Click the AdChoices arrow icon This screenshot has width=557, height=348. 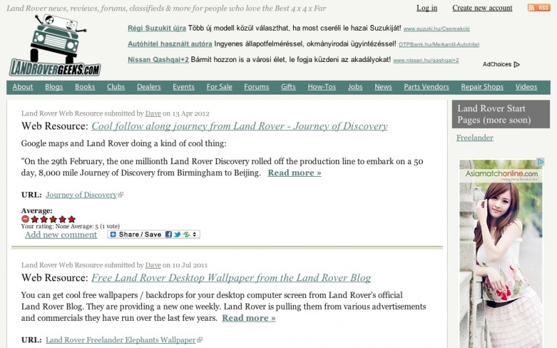tap(517, 64)
